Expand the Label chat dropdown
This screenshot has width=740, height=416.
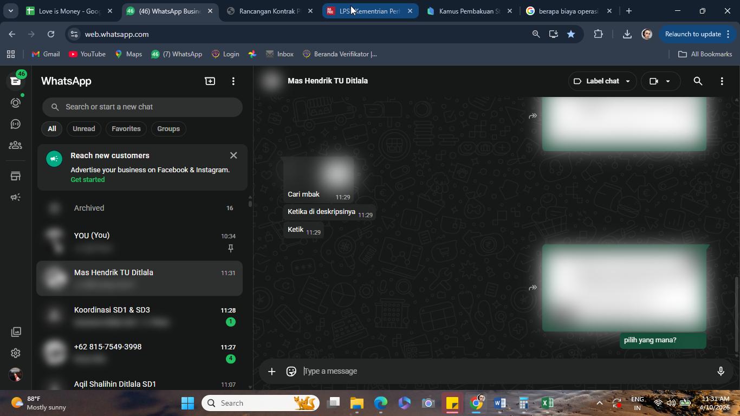click(x=602, y=81)
